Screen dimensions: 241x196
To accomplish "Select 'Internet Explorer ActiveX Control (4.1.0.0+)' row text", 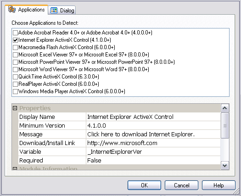I will click(65, 40).
